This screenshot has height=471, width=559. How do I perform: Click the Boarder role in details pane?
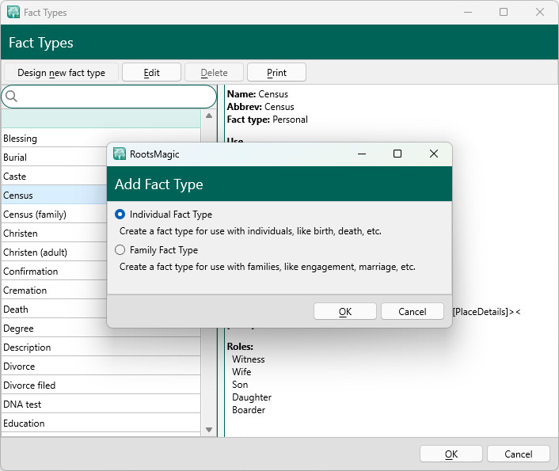point(249,410)
